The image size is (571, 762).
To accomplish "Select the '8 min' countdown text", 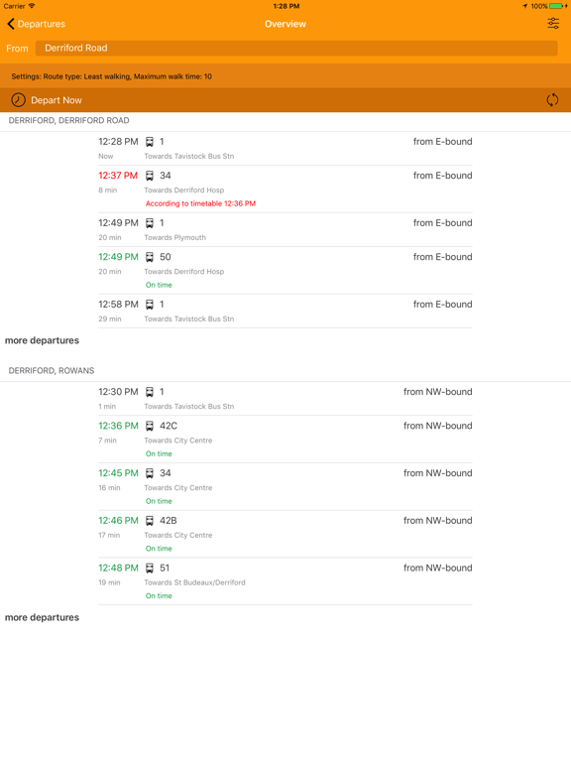I will pyautogui.click(x=108, y=190).
